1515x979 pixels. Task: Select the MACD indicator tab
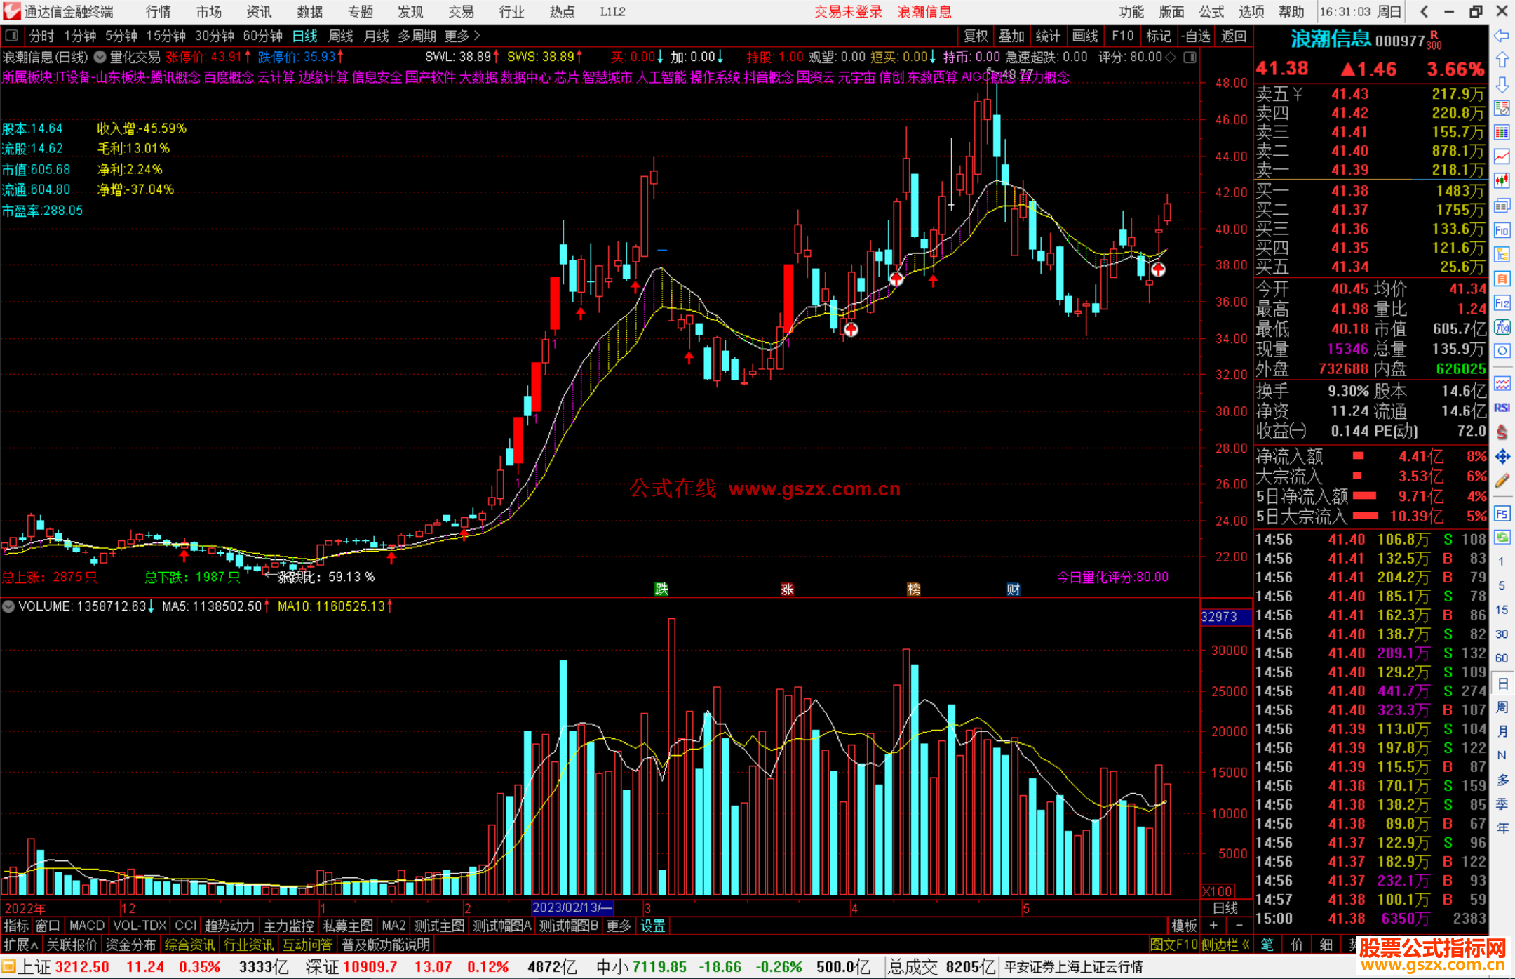(x=86, y=926)
